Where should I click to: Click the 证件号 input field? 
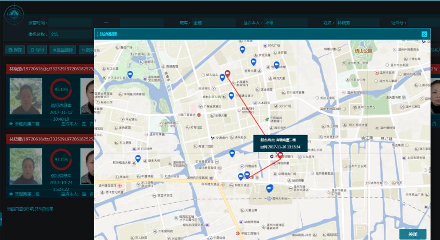(x=424, y=23)
